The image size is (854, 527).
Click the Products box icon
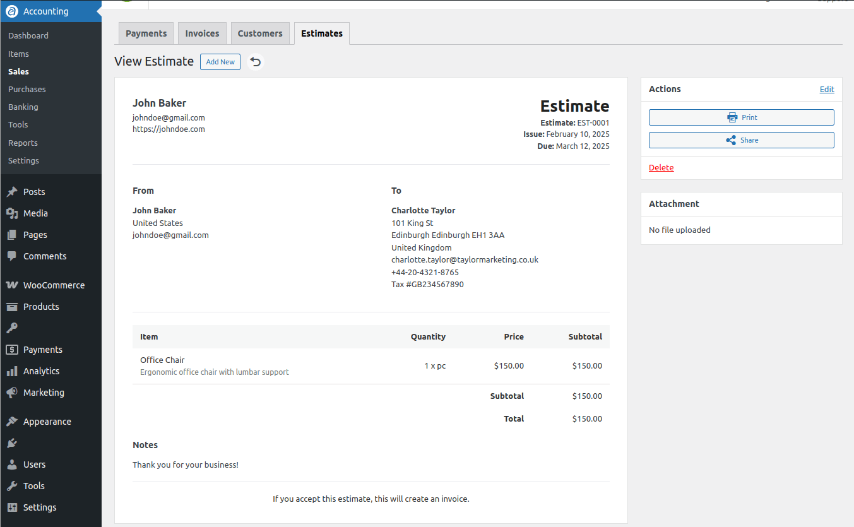pyautogui.click(x=12, y=307)
